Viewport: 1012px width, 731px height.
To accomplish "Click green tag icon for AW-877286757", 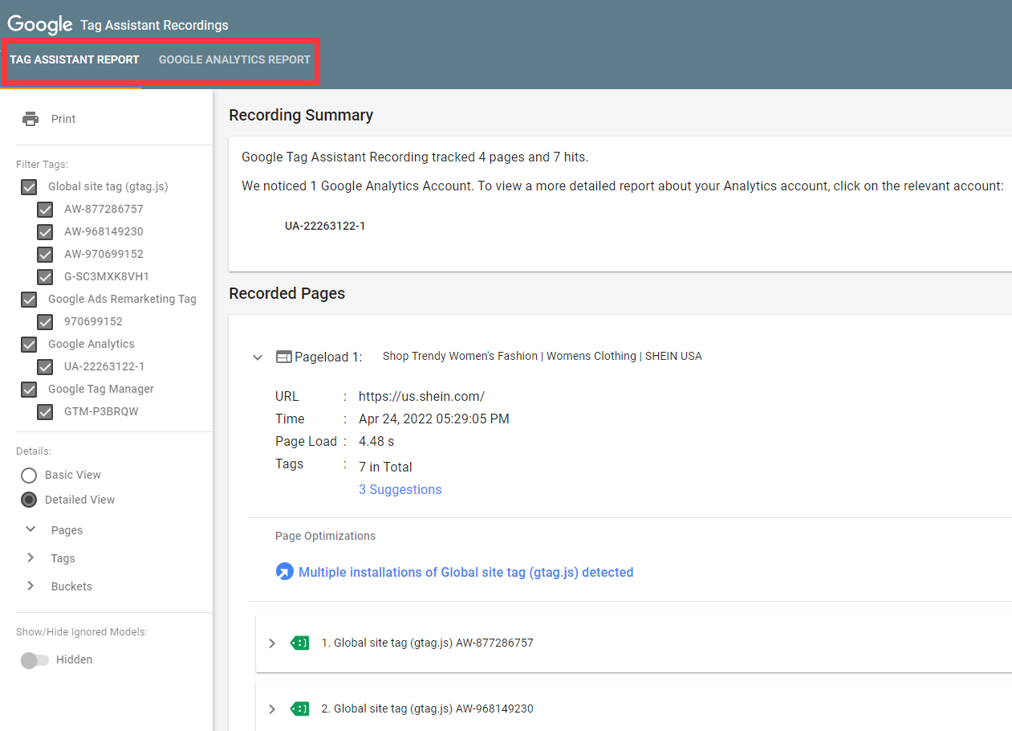I will [299, 643].
